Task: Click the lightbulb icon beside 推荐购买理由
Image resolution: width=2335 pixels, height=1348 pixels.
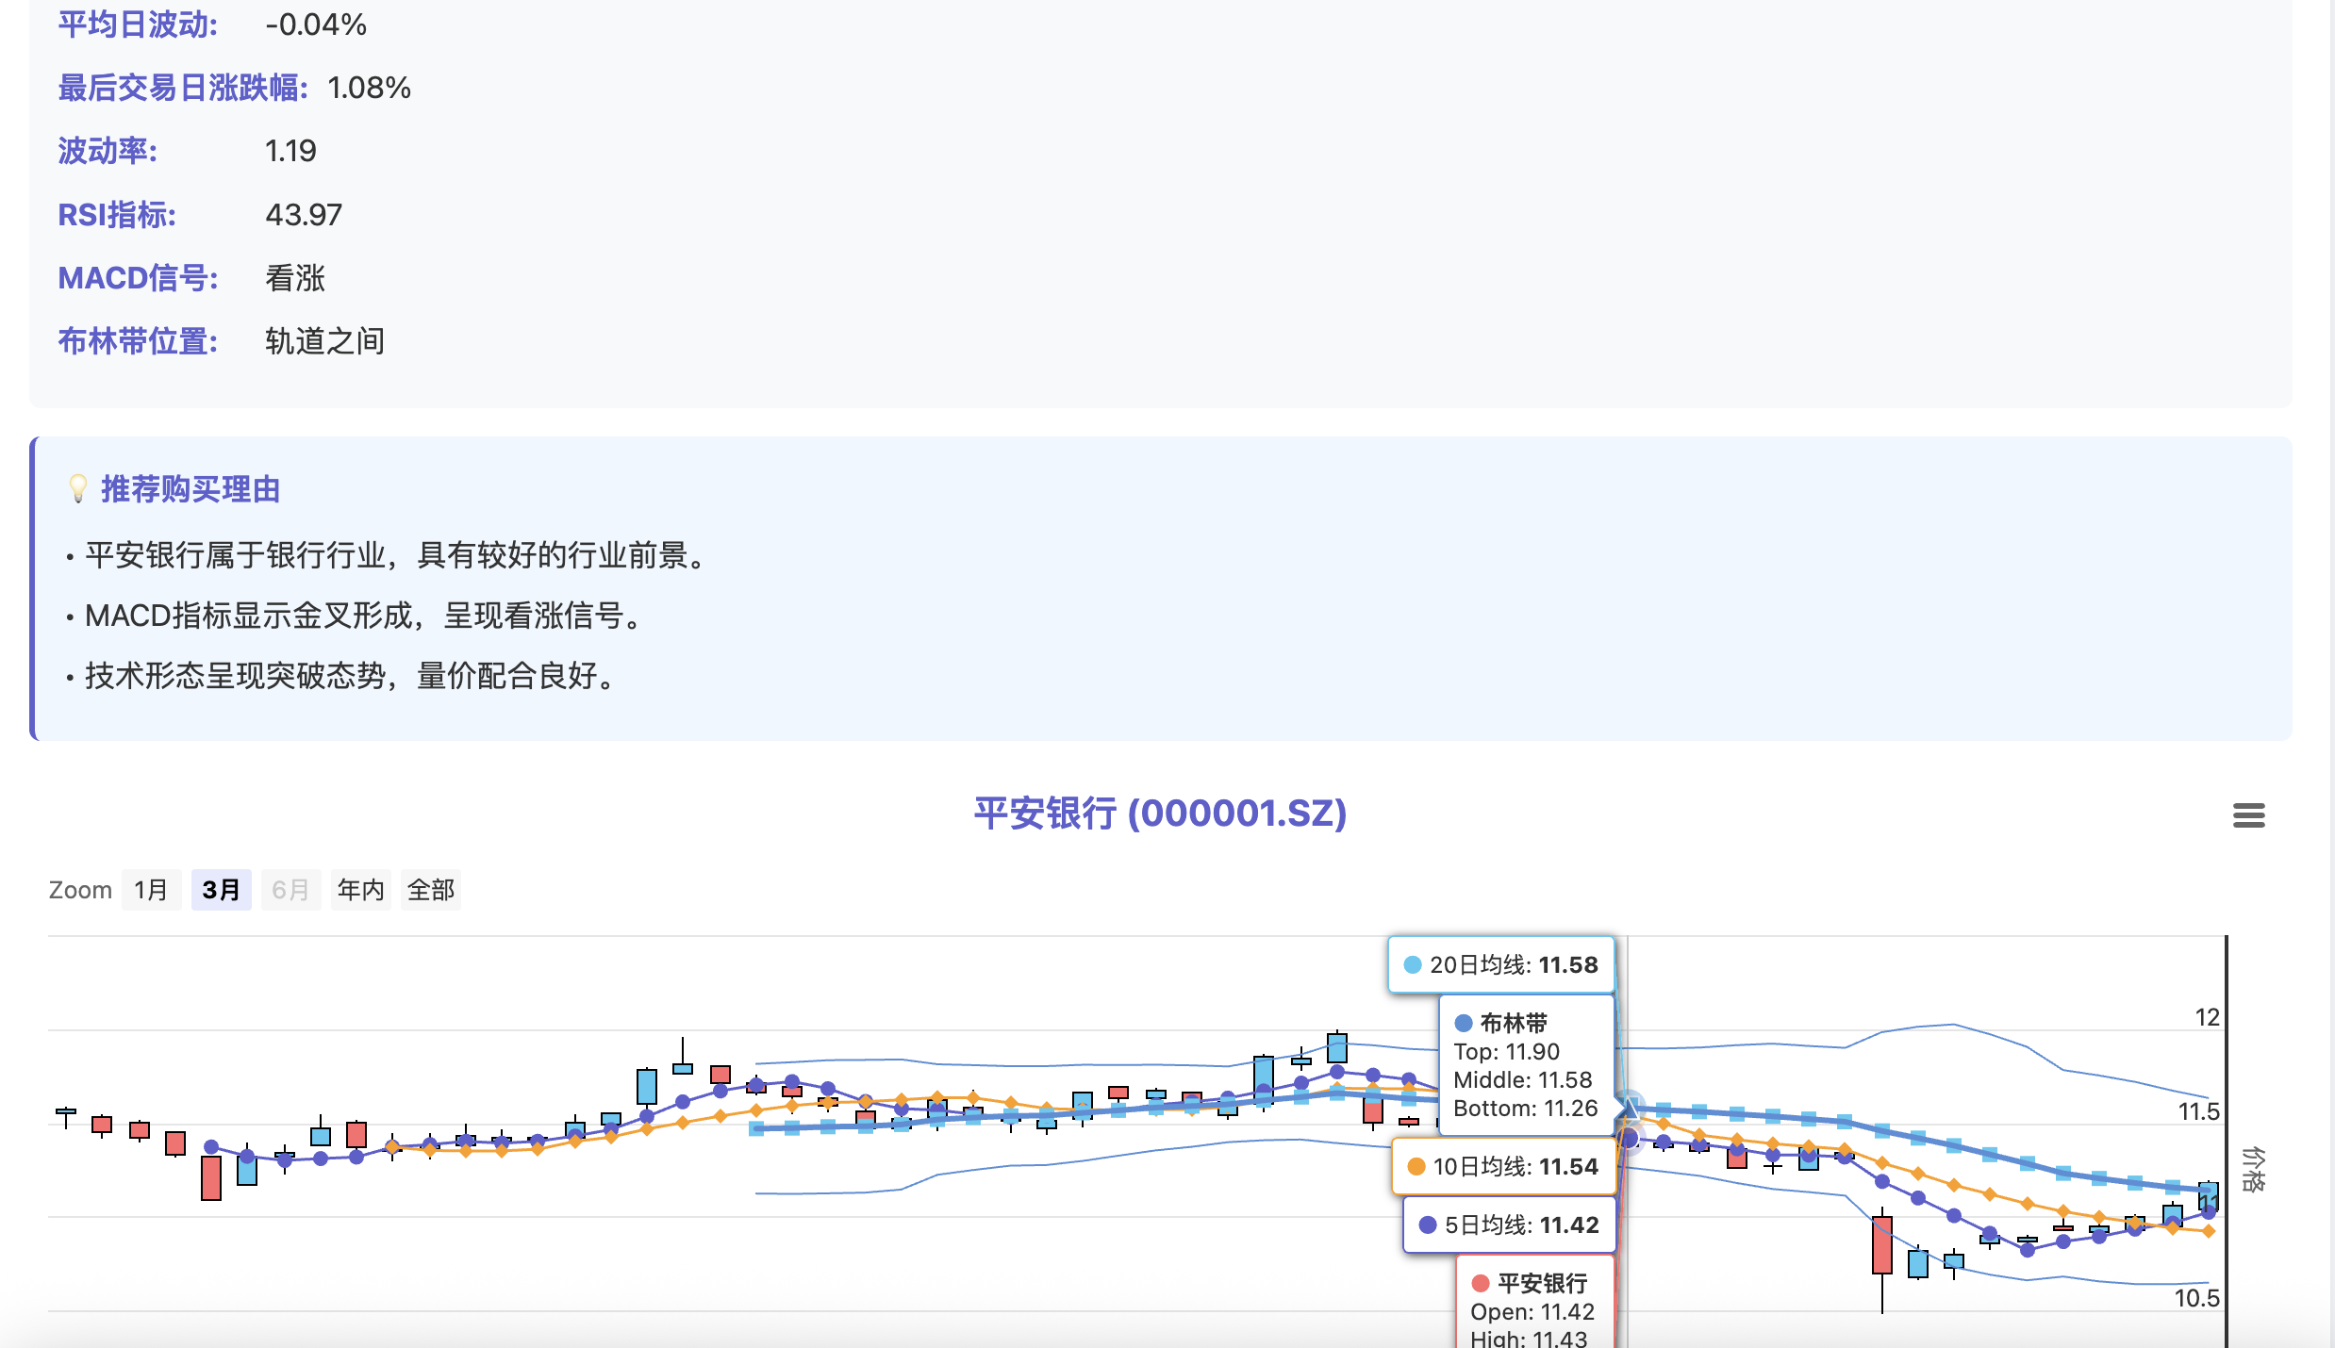Action: pyautogui.click(x=78, y=489)
